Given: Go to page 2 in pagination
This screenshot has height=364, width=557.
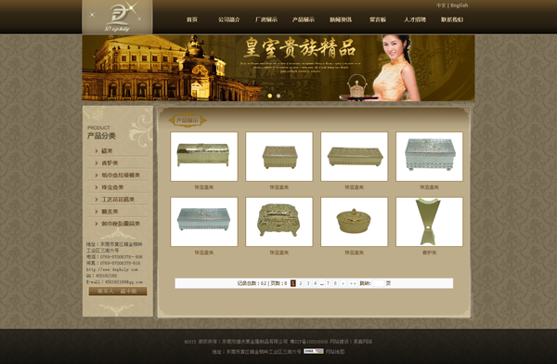Looking at the screenshot, I should click(300, 283).
